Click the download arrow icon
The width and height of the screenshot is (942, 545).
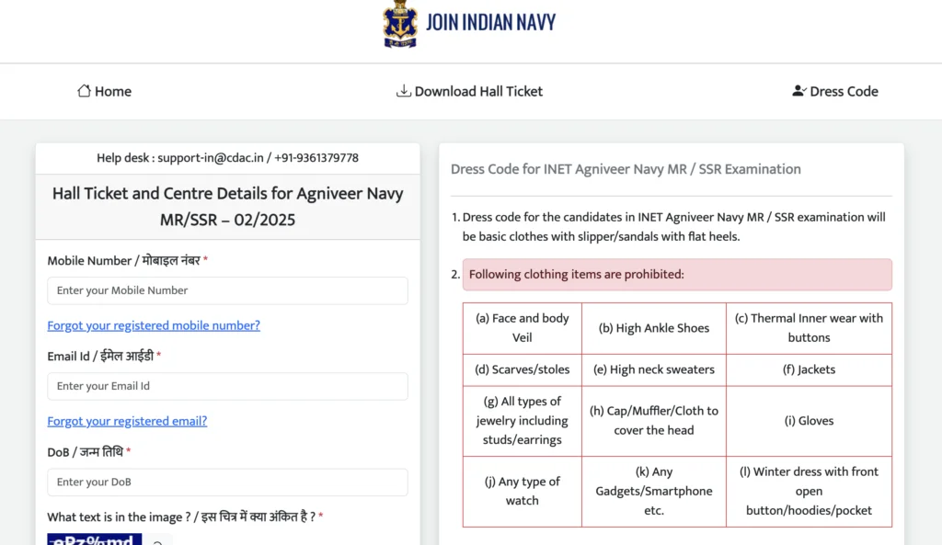404,91
